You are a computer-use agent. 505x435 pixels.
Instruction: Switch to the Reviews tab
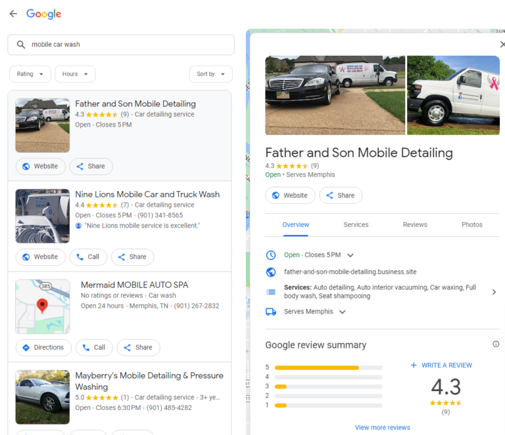415,224
